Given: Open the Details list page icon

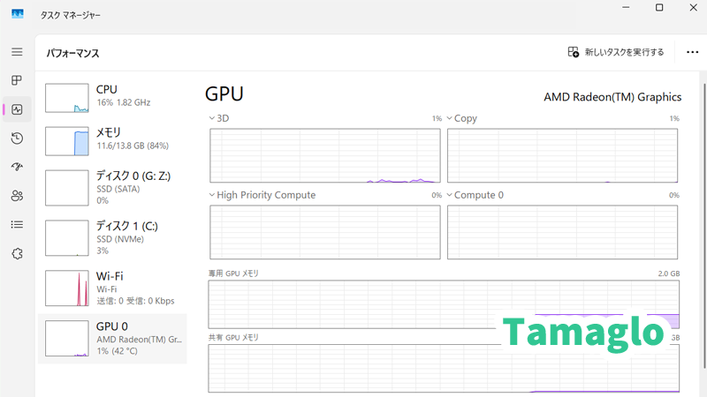Looking at the screenshot, I should pyautogui.click(x=17, y=224).
